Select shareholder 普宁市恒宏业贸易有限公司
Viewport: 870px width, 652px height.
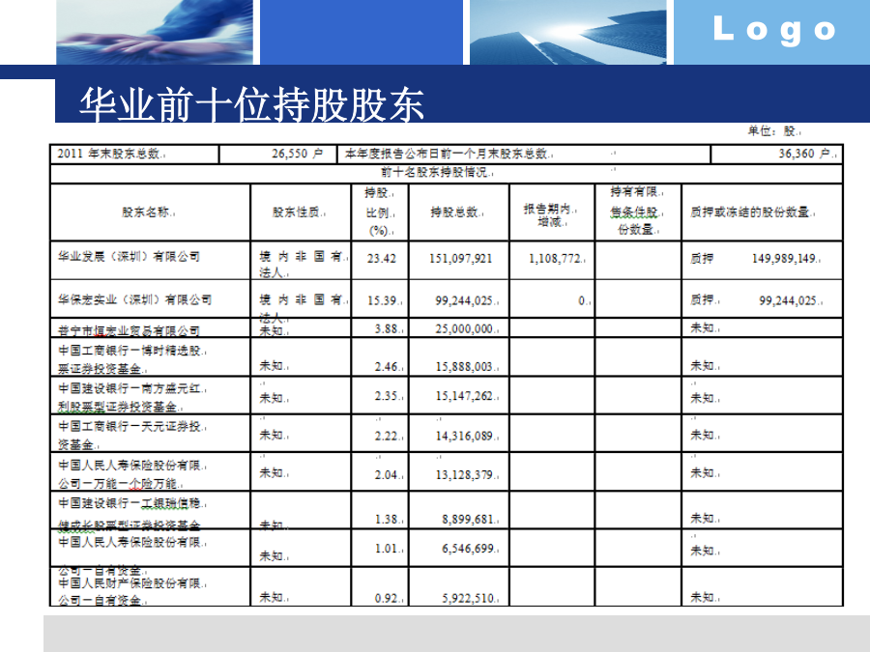129,330
